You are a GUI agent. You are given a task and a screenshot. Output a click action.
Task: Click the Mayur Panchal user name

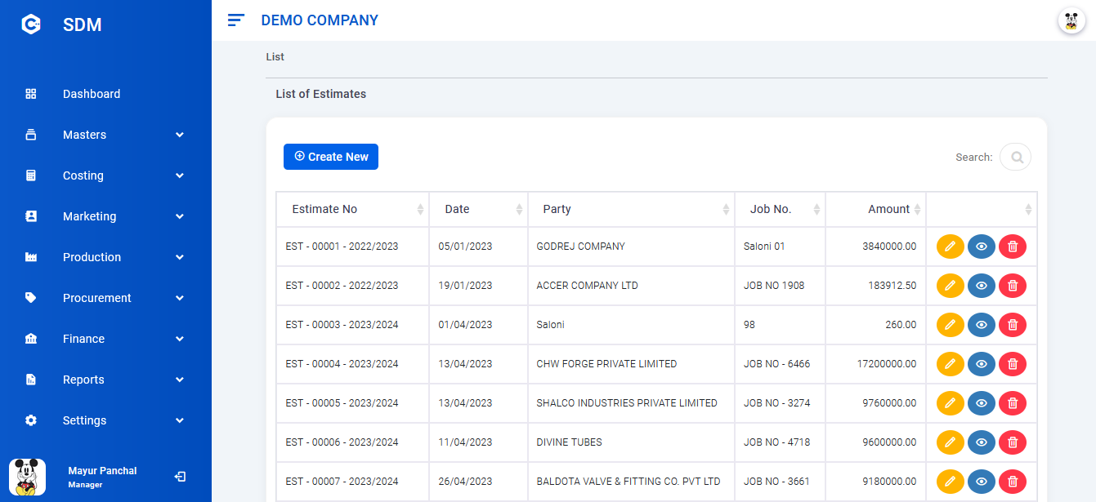point(103,471)
